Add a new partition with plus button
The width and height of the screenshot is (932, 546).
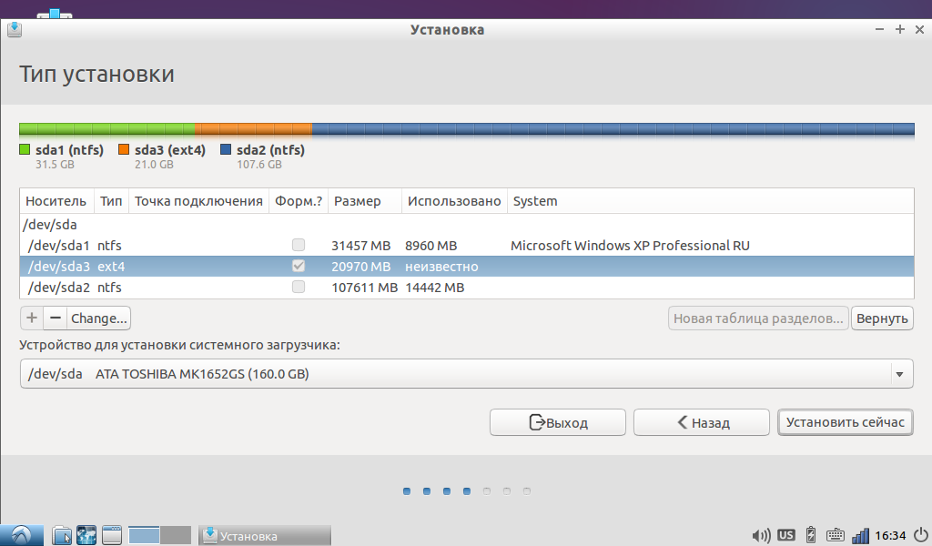click(x=32, y=318)
